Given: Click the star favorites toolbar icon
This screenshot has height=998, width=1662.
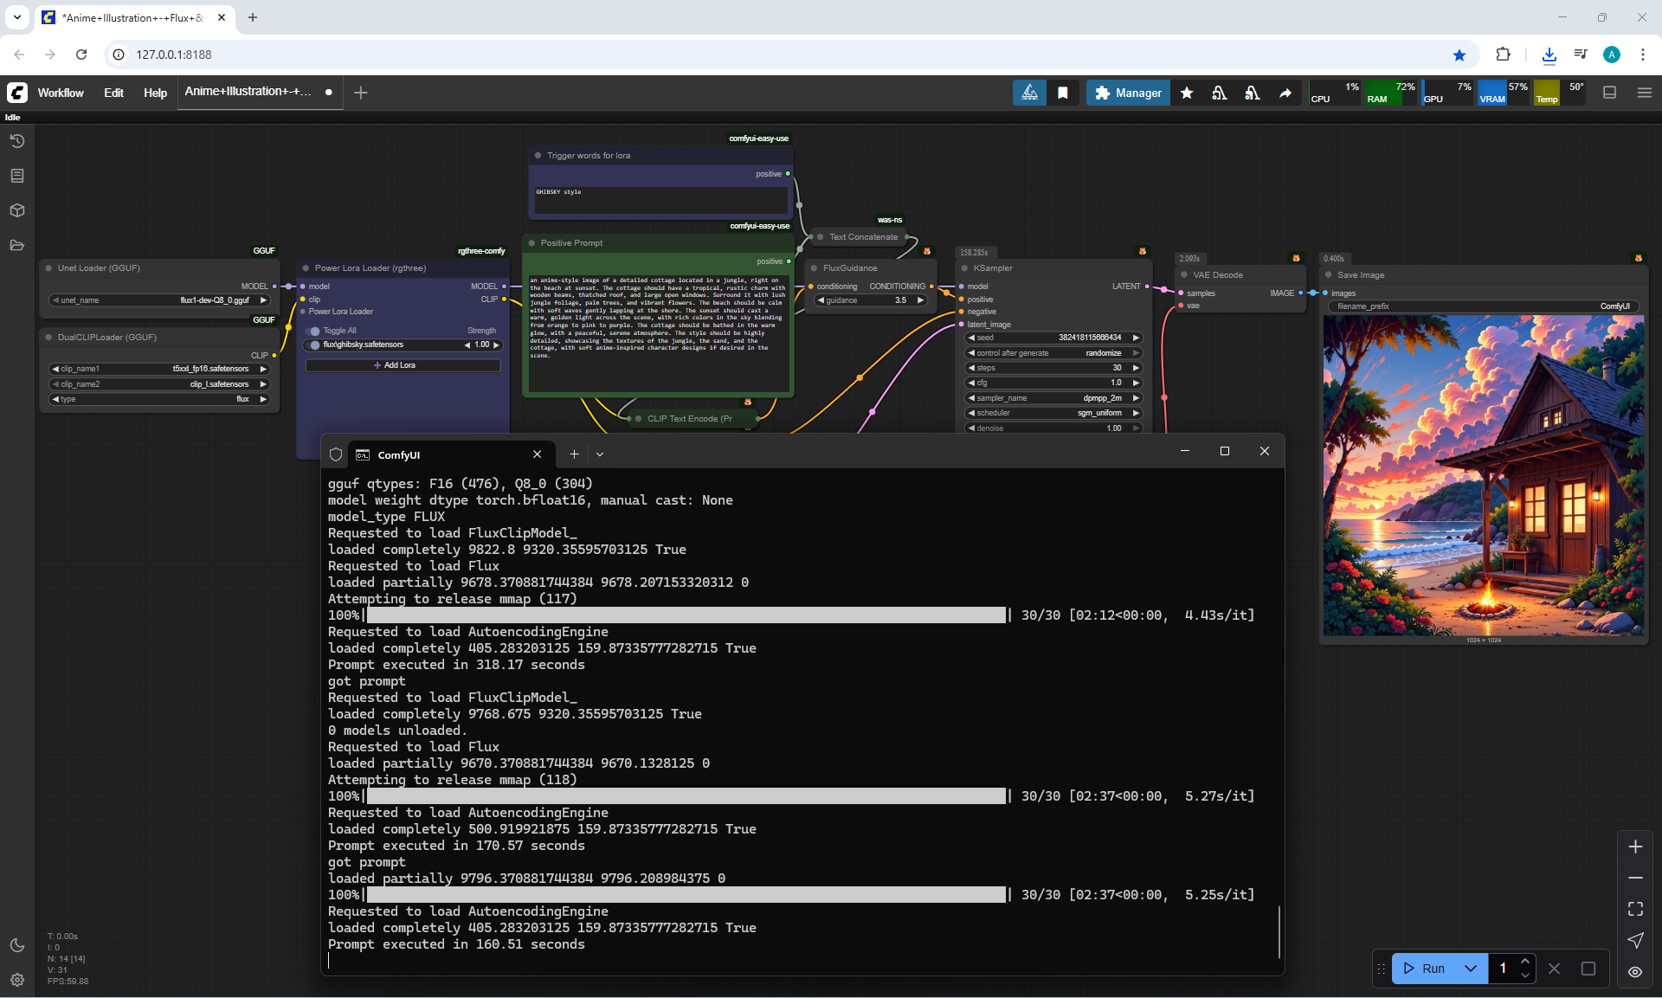Looking at the screenshot, I should tap(1187, 93).
